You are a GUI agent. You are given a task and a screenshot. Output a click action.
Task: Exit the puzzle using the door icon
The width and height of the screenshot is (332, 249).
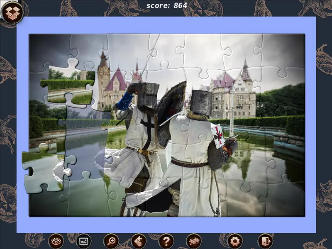(265, 241)
